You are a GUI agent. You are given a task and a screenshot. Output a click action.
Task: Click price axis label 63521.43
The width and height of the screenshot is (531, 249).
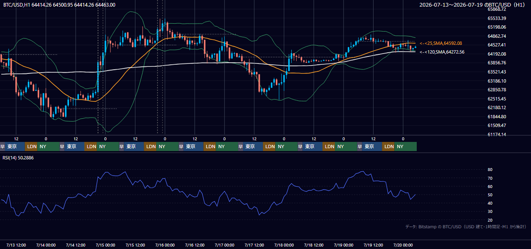497,72
